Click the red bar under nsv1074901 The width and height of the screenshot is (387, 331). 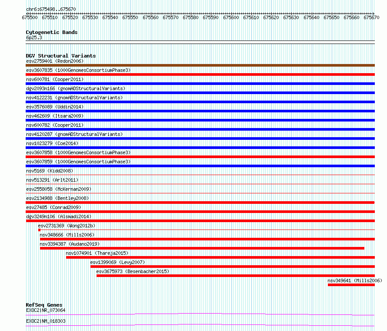[x=220, y=257]
